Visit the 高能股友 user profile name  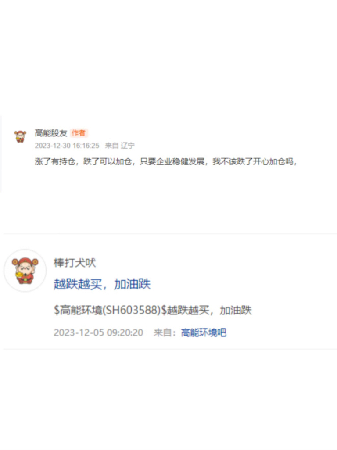(51, 133)
